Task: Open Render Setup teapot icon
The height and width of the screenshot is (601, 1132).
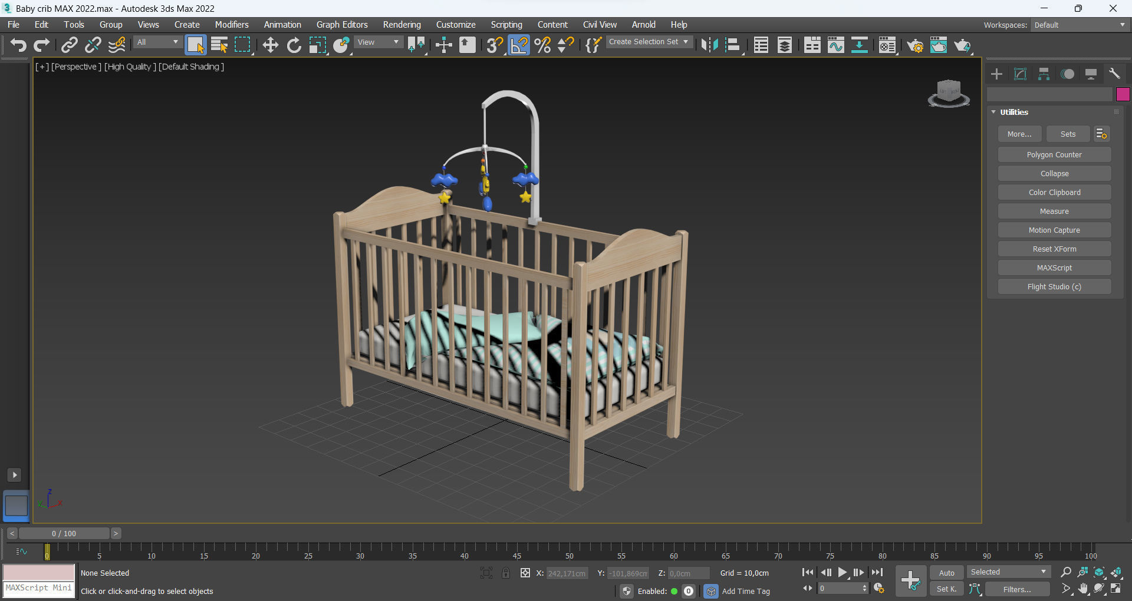Action: [x=915, y=45]
